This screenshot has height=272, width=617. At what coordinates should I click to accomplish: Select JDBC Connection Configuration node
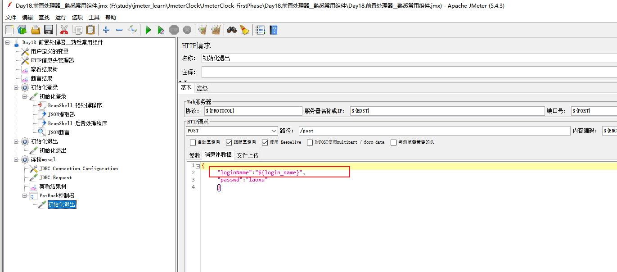(78, 168)
